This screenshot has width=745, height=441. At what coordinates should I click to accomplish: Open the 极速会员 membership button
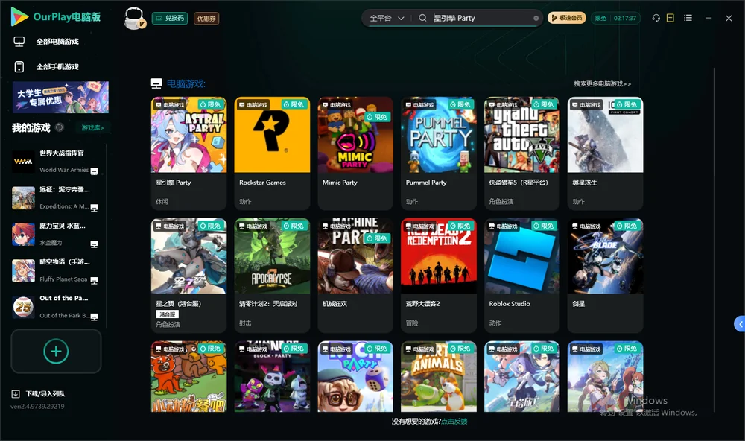[567, 18]
